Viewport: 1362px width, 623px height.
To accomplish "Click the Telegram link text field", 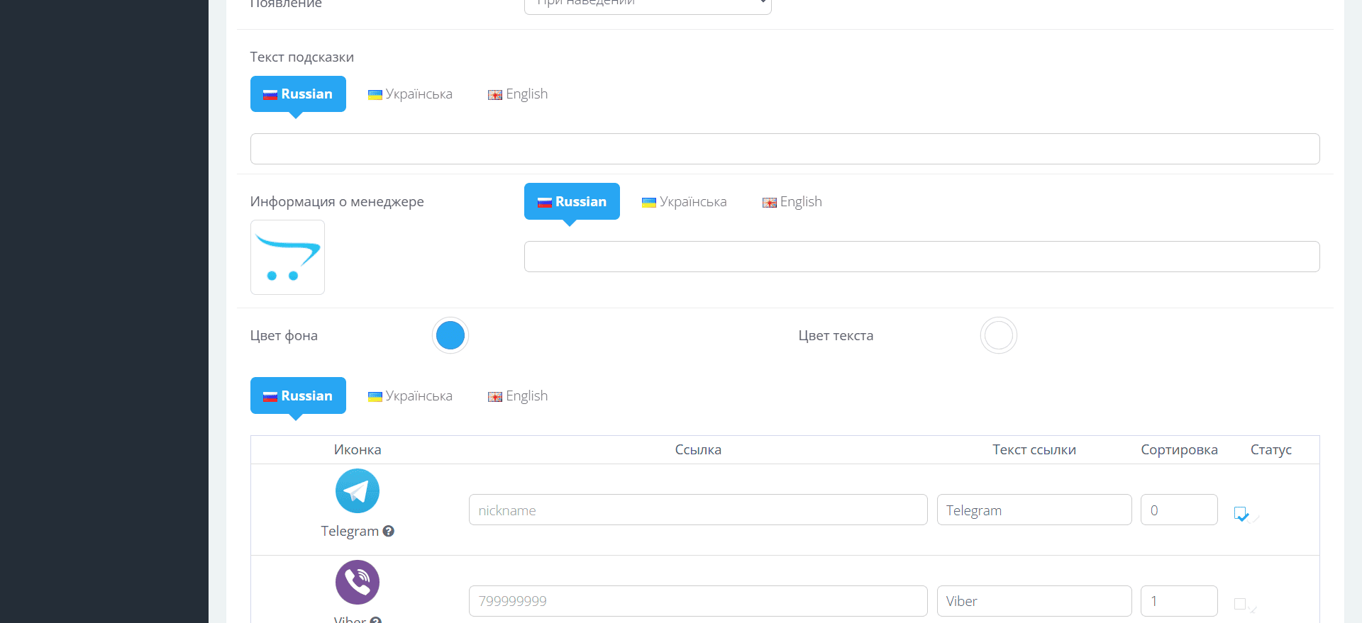I will (1034, 510).
